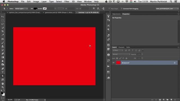Click the new adjustment layer button
The height and width of the screenshot is (101, 180).
[164, 100]
